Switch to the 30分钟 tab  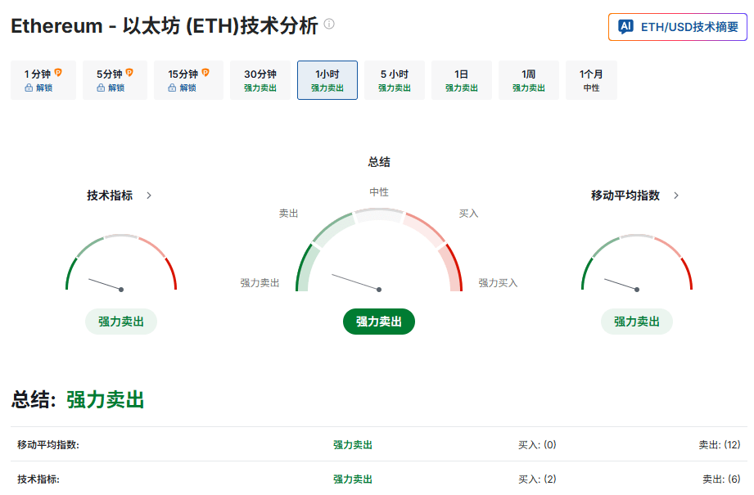260,80
